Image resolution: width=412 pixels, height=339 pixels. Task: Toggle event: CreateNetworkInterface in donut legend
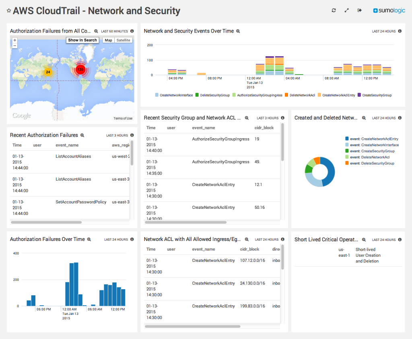372,145
